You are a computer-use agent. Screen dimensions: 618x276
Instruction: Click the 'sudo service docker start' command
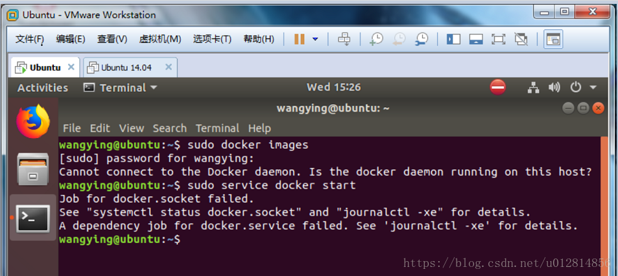click(272, 185)
